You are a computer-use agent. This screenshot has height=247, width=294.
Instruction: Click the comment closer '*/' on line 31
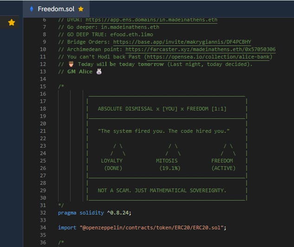coord(61,205)
